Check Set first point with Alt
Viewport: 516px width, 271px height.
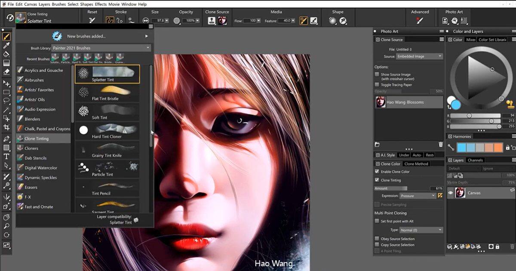(x=377, y=221)
